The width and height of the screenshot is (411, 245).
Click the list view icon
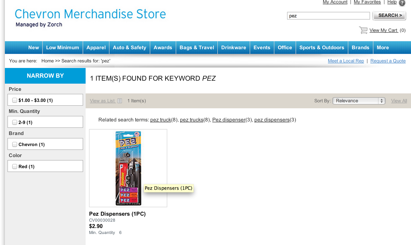pyautogui.click(x=120, y=101)
